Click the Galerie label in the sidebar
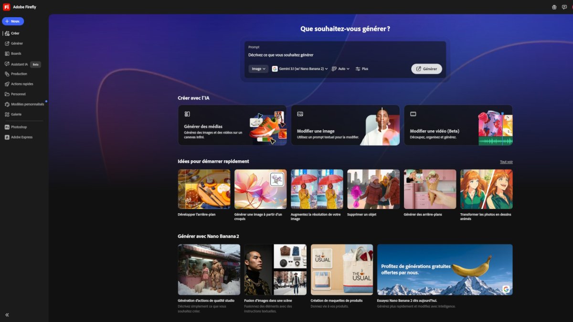This screenshot has width=573, height=322. 16,114
